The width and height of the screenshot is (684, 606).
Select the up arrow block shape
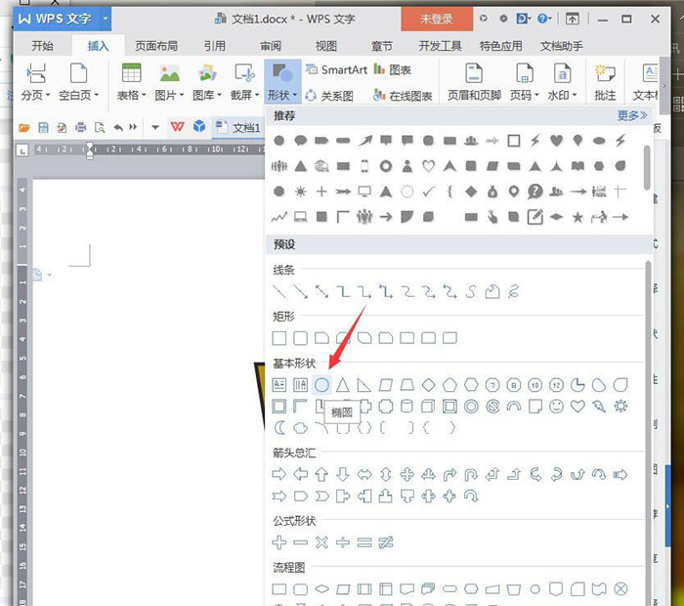pos(321,474)
